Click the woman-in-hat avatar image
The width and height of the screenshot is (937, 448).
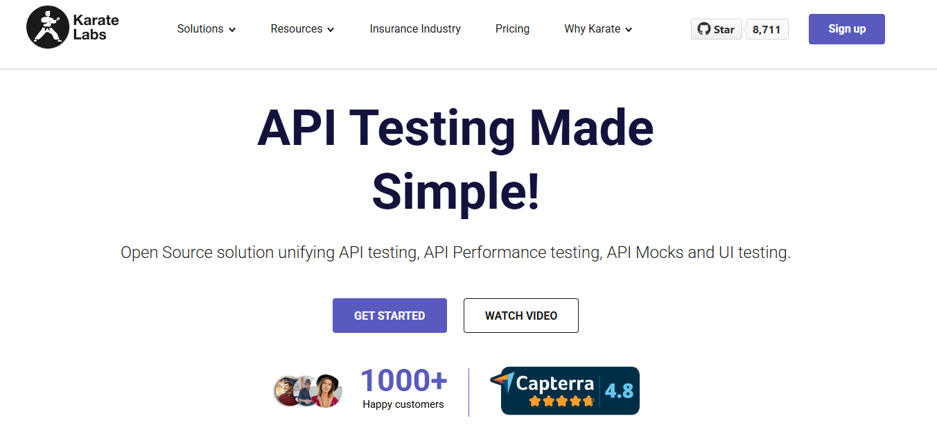pyautogui.click(x=326, y=390)
